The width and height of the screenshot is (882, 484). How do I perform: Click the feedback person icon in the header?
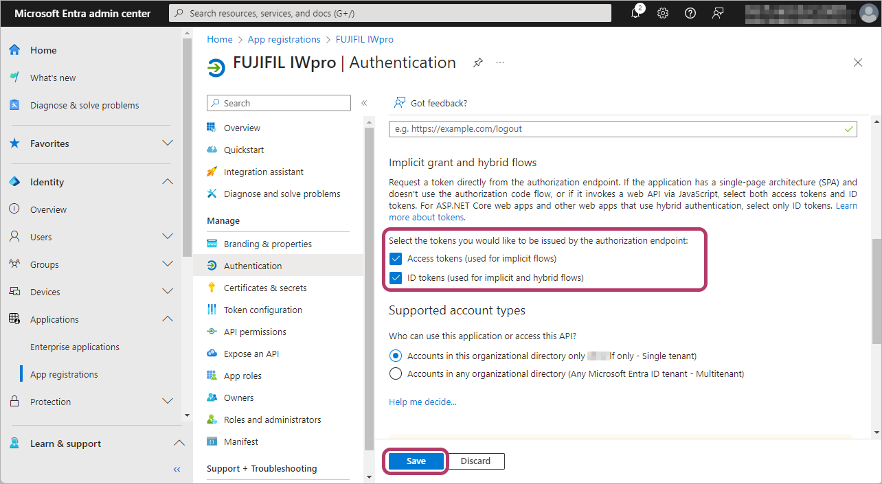(x=718, y=13)
